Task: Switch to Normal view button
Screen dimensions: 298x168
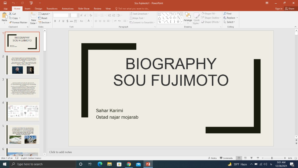Action: pyautogui.click(x=239, y=158)
